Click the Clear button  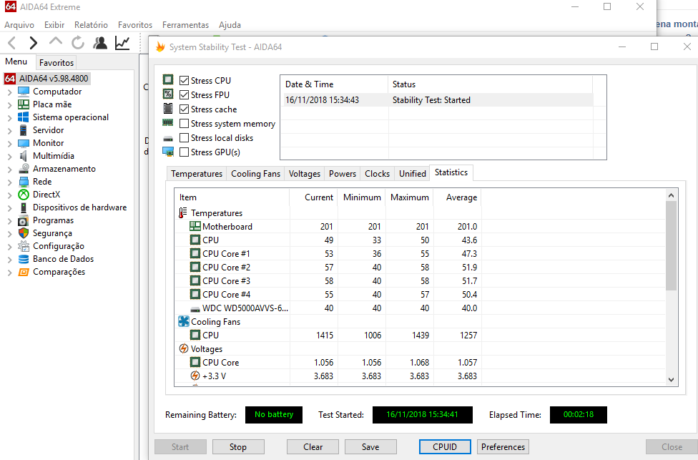(x=313, y=446)
